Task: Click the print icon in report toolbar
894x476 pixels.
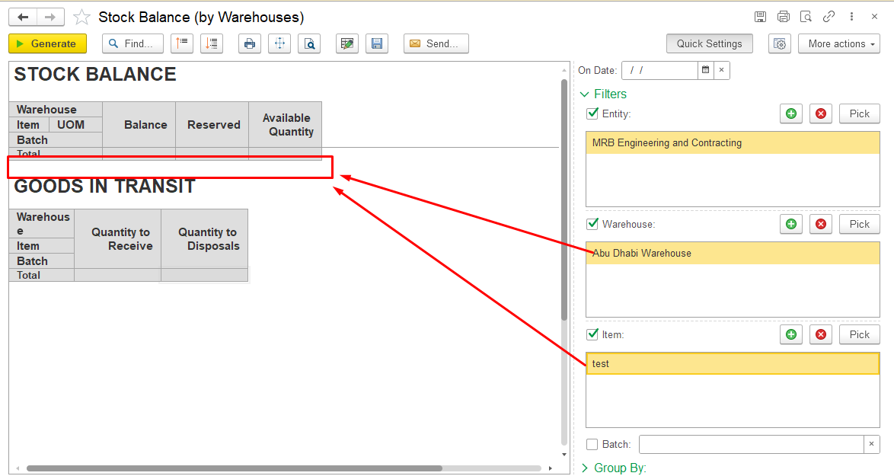Action: [x=250, y=44]
